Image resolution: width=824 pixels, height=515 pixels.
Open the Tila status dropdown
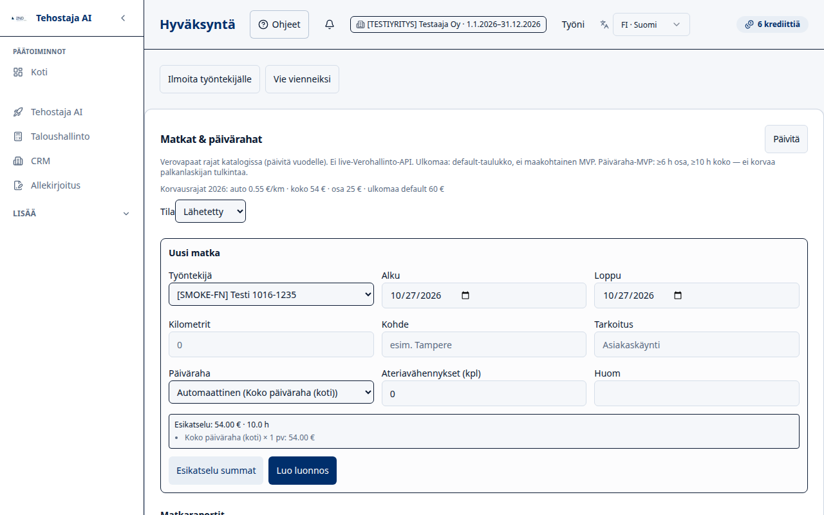point(211,211)
